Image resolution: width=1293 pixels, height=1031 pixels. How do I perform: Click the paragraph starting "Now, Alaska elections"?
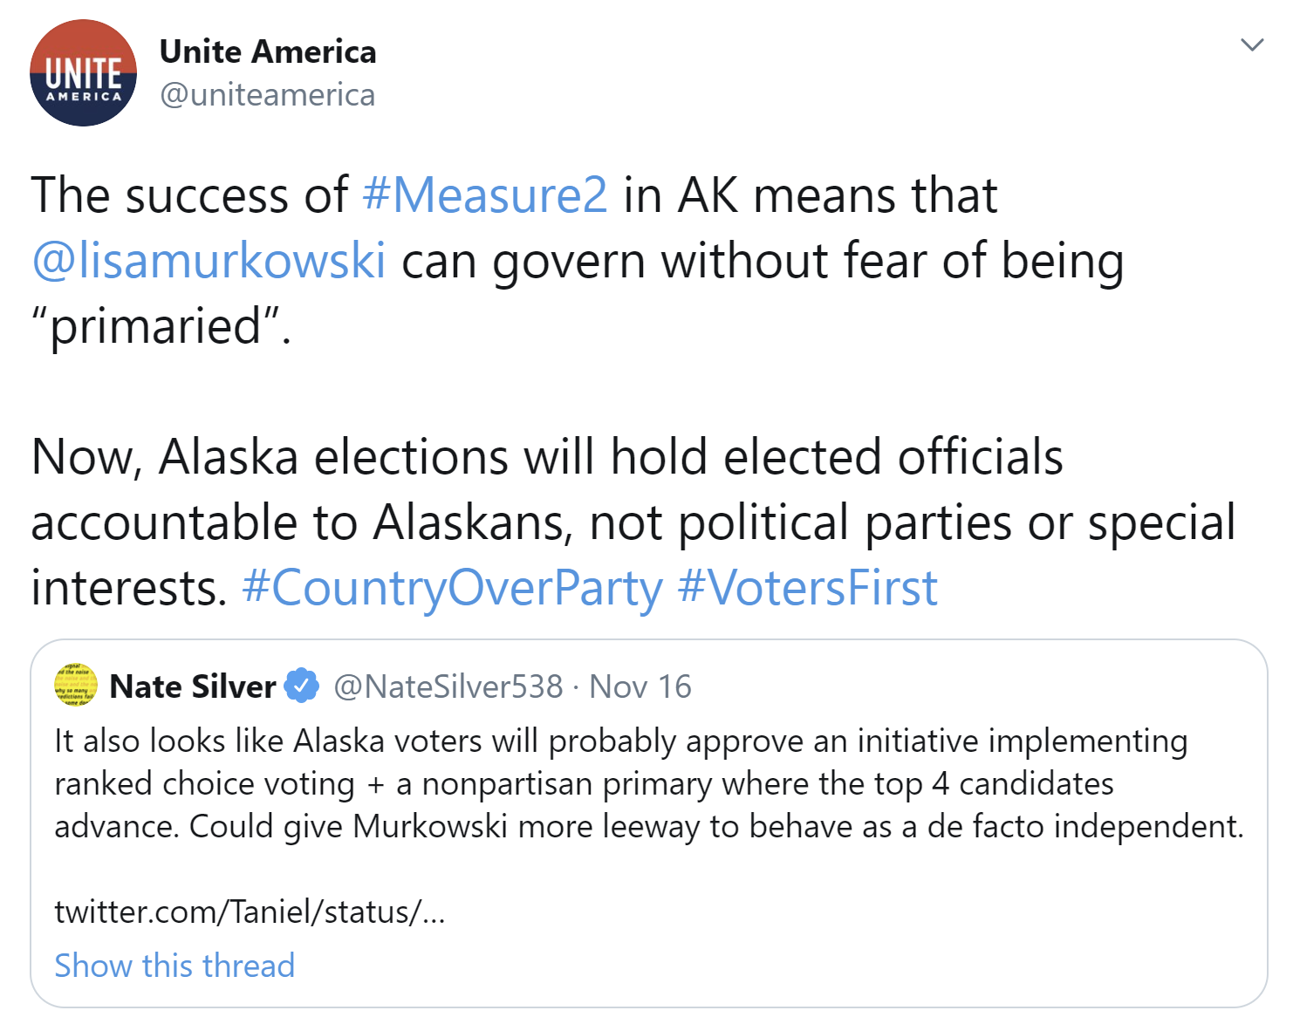[x=633, y=522]
